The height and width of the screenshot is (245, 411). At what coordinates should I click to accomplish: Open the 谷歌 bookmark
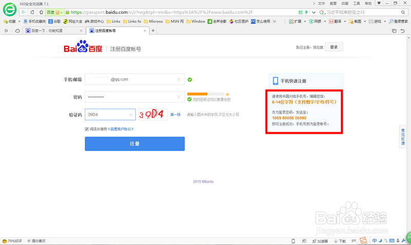(x=54, y=22)
